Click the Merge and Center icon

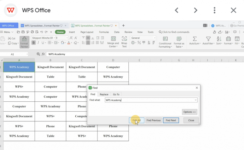coord(113,38)
